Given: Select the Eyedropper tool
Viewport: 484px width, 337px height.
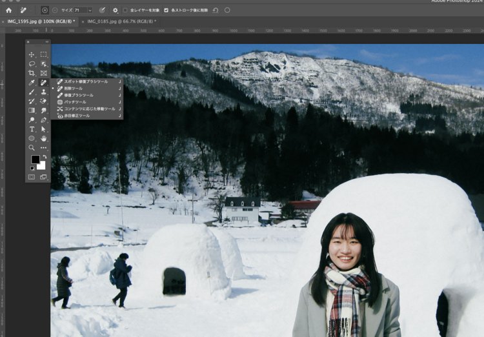Looking at the screenshot, I should coord(32,83).
